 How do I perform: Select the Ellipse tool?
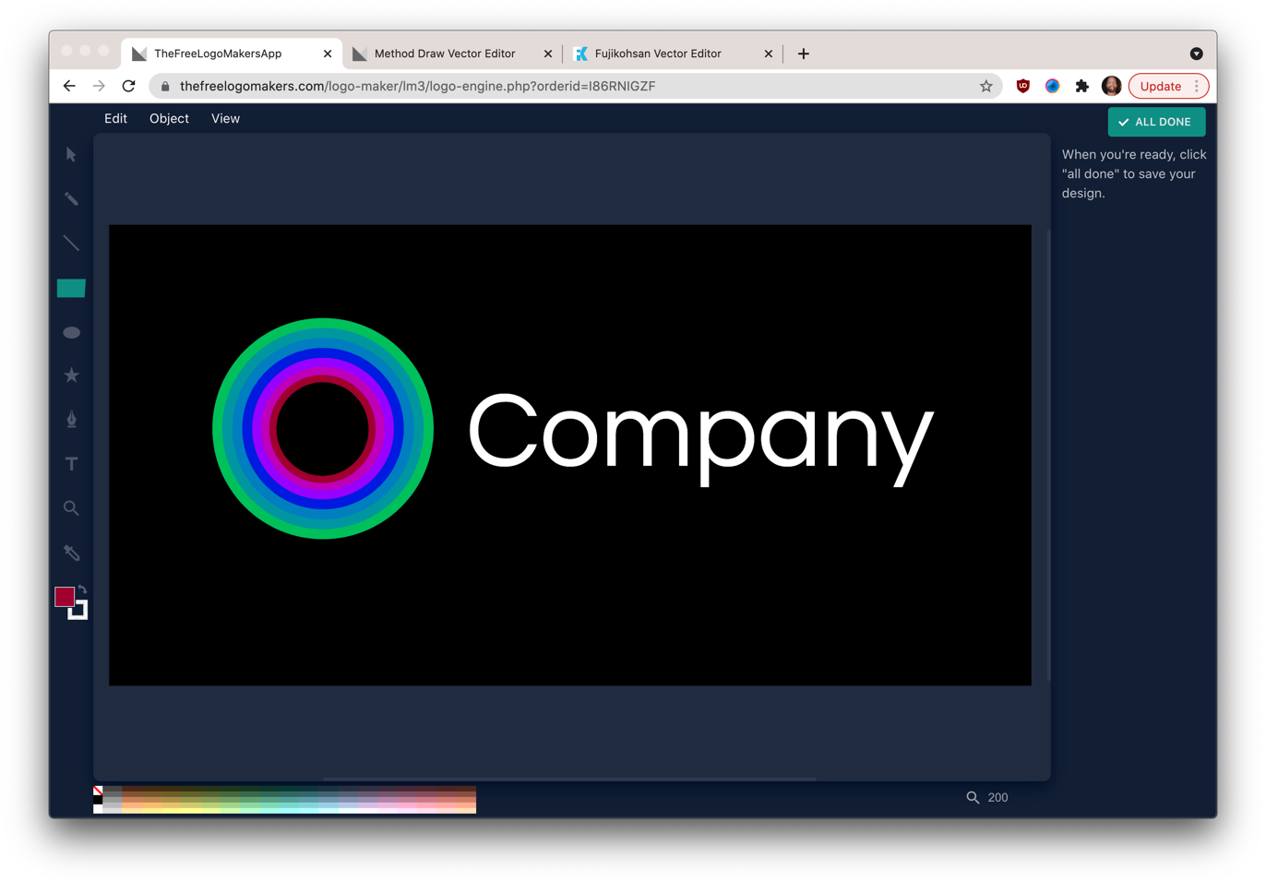click(x=71, y=332)
